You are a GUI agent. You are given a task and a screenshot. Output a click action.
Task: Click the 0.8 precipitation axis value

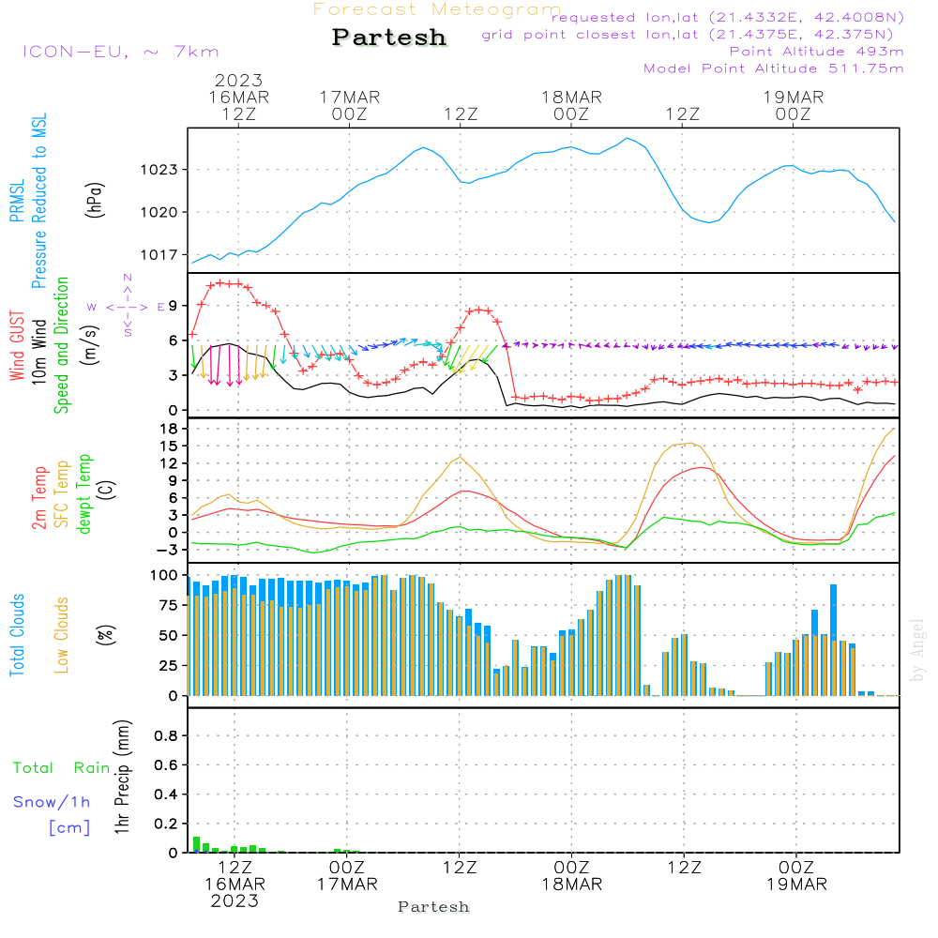pyautogui.click(x=166, y=735)
